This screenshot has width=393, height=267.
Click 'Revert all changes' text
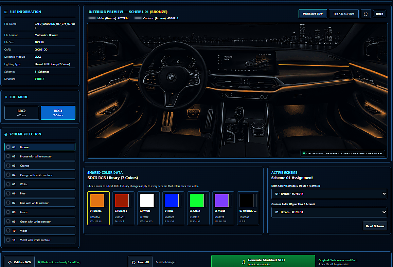click(x=166, y=262)
